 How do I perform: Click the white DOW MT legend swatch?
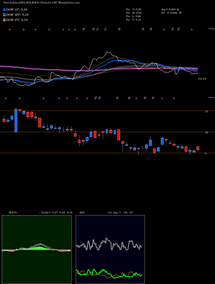[x=4, y=15]
